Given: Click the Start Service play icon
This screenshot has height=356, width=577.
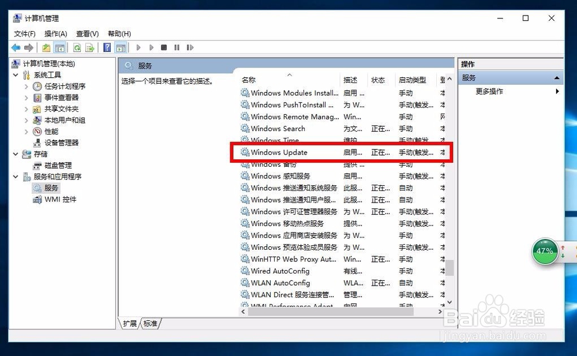Looking at the screenshot, I should 138,47.
